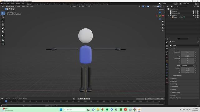Switch to wireframe viewport shading
This screenshot has width=200, height=112.
point(155,7)
